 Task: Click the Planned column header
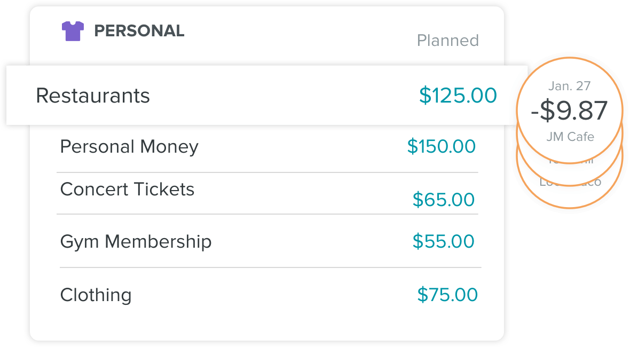447,41
